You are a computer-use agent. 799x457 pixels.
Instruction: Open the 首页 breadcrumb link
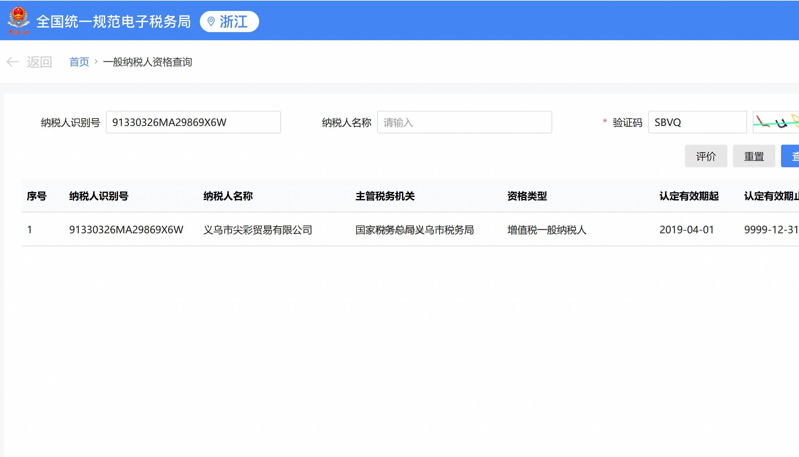click(x=79, y=62)
